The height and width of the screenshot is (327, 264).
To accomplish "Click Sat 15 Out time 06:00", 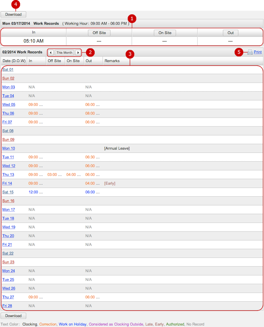I will tap(92, 192).
